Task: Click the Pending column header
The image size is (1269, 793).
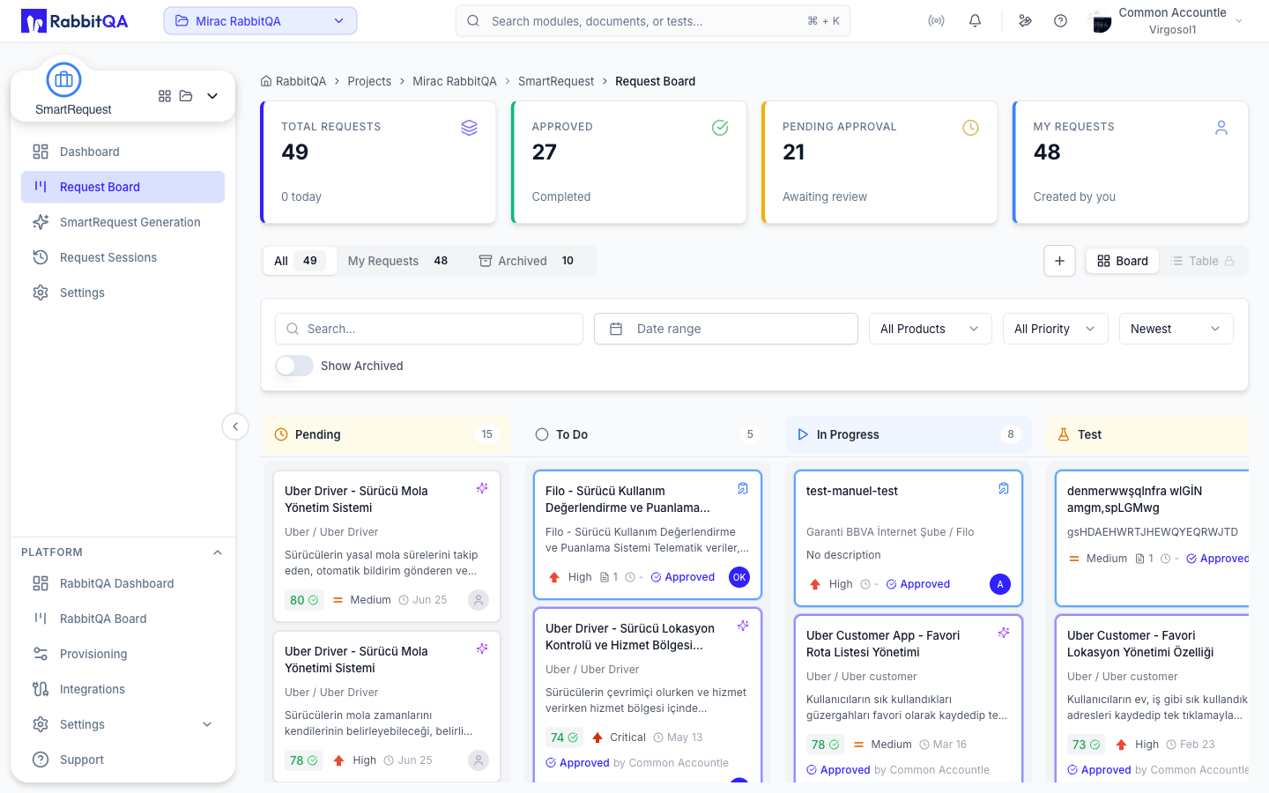Action: [387, 434]
